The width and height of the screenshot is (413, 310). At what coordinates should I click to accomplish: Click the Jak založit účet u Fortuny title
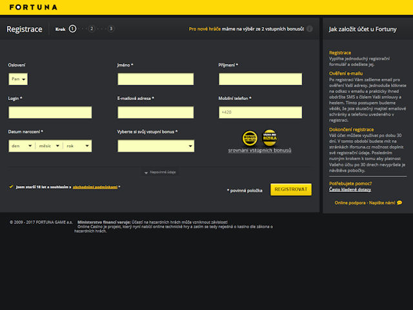click(363, 29)
